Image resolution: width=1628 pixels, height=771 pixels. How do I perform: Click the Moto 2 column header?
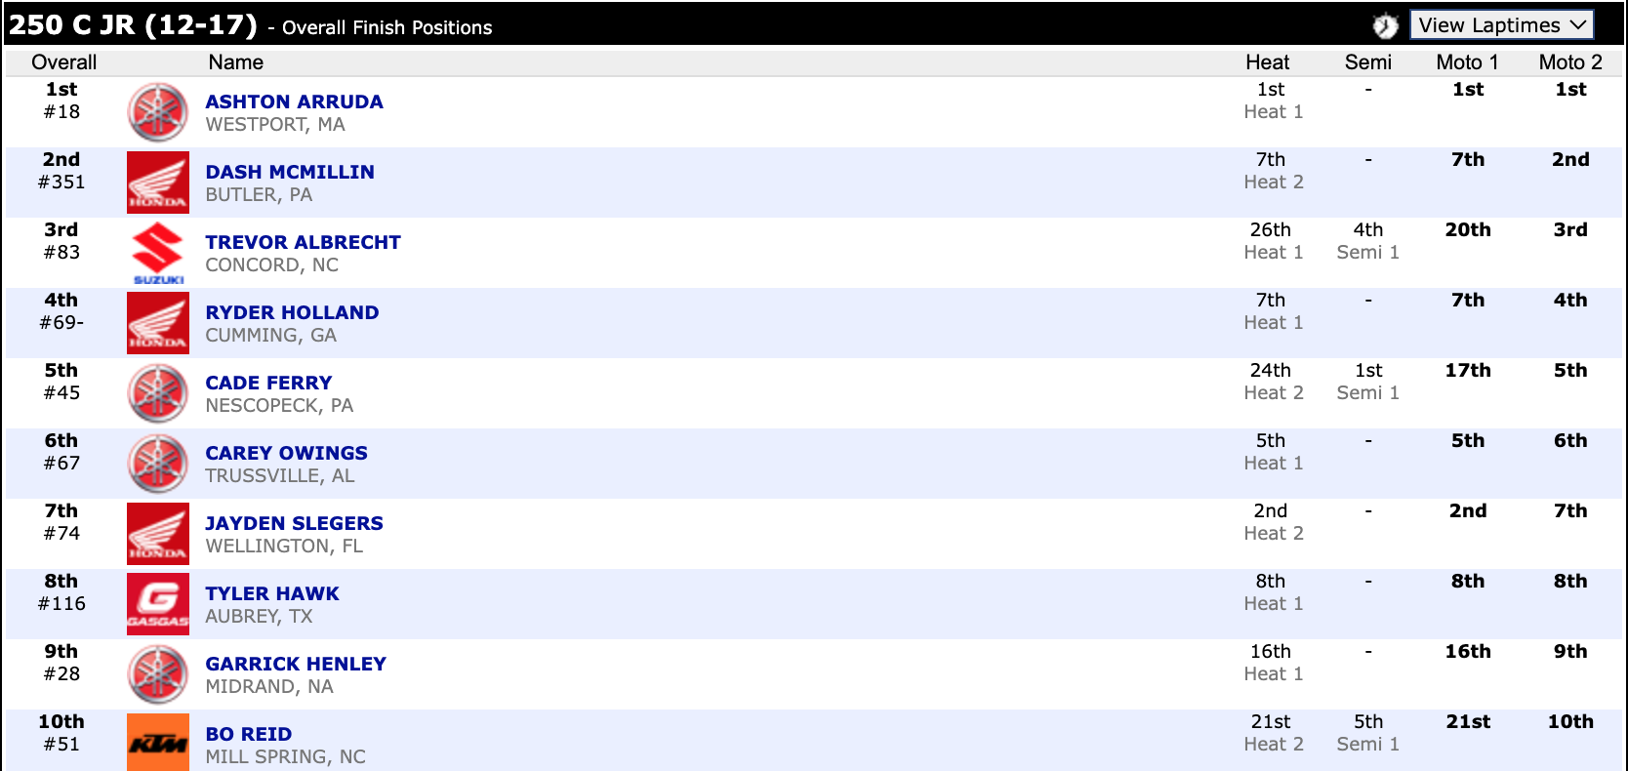coord(1569,62)
